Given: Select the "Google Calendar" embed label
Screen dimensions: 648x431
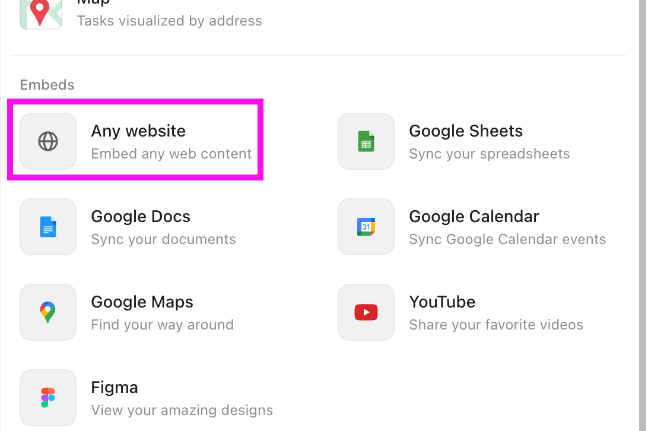Looking at the screenshot, I should click(474, 217).
